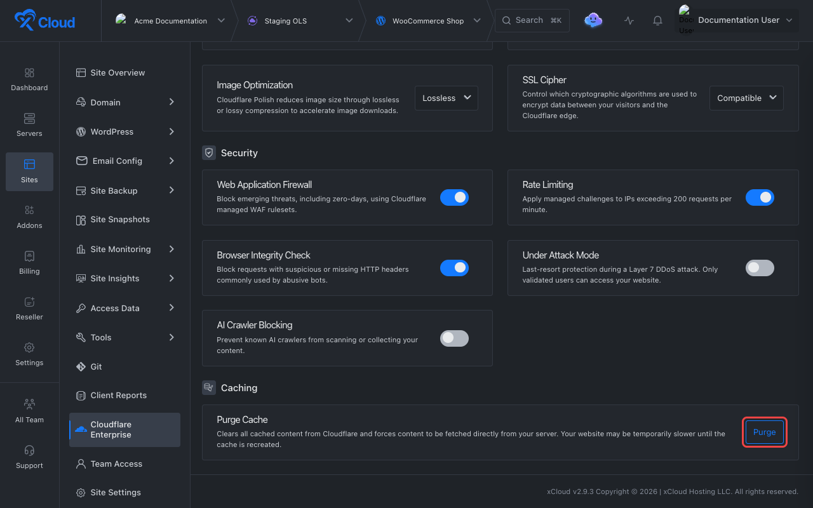Image resolution: width=813 pixels, height=508 pixels.
Task: Open Site Settings menu item
Action: (124, 492)
